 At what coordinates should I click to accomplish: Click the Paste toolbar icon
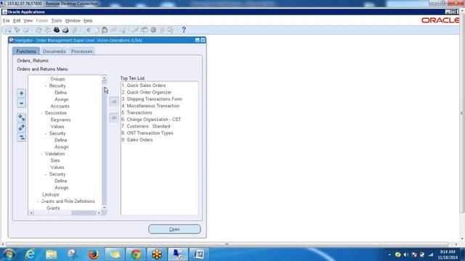105,30
